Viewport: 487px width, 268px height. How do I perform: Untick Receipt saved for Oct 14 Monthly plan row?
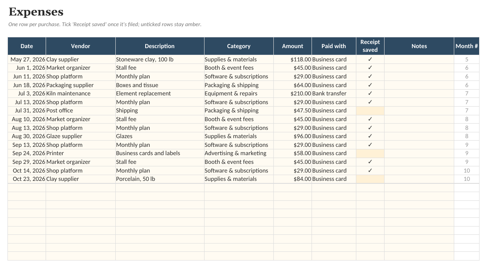point(370,171)
